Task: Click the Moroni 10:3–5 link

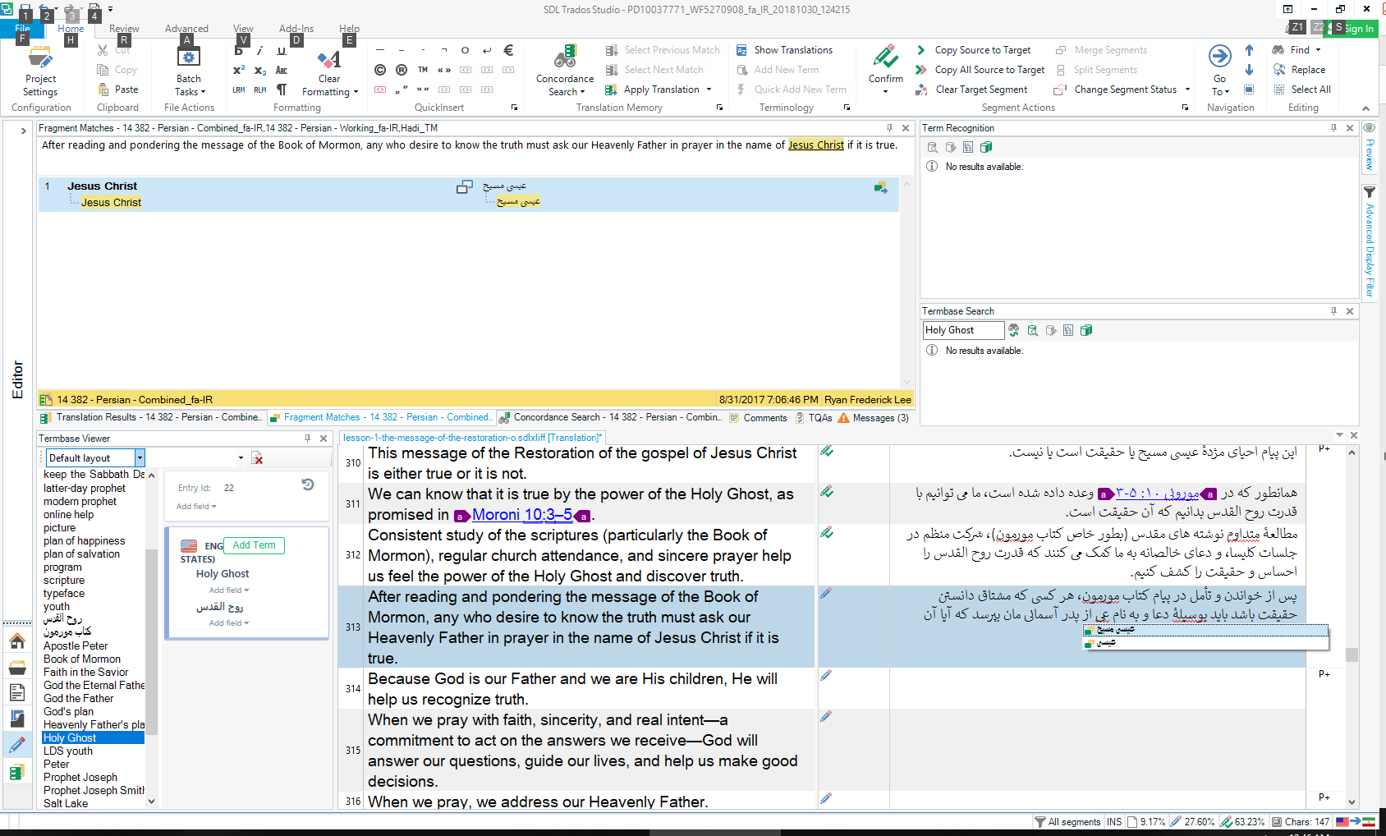Action: [x=521, y=515]
